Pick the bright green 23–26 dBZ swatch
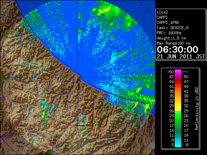Screen dimensions: 207x155 178,116
